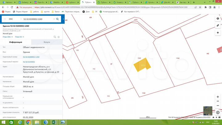Run the cadastral search with magnifier icon
This screenshot has width=222, height=125.
(x=57, y=19)
